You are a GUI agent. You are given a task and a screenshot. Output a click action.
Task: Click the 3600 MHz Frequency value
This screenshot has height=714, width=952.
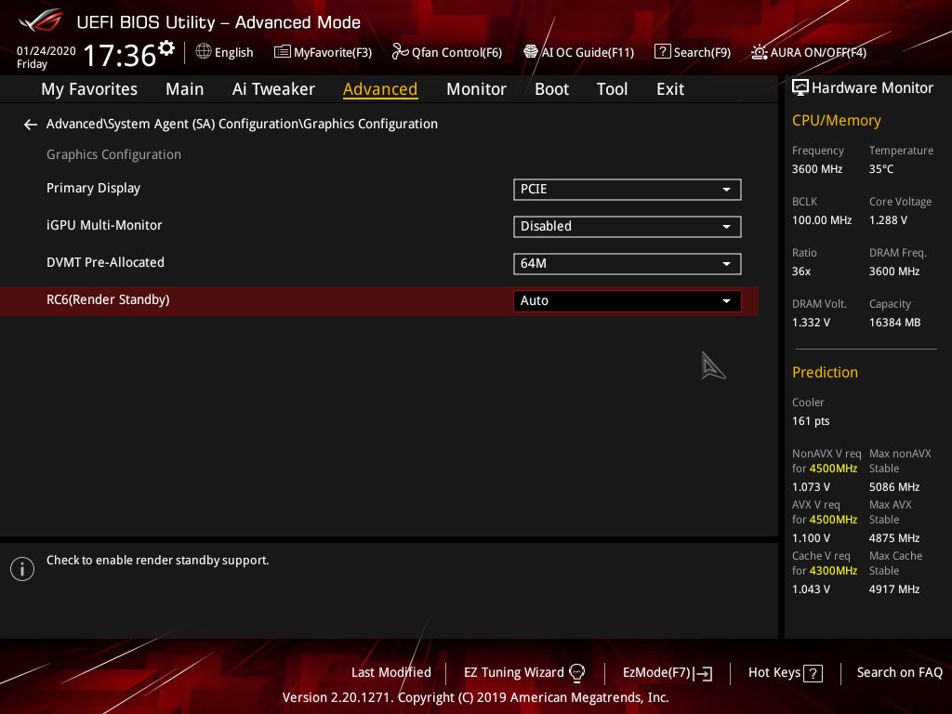click(x=817, y=169)
